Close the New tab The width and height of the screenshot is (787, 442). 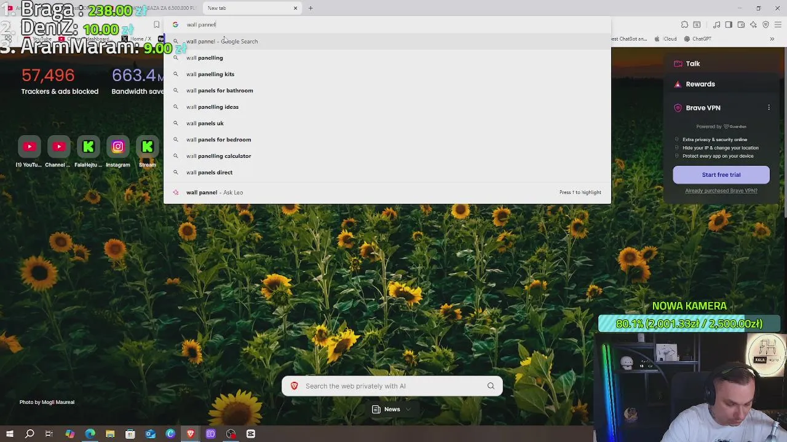295,8
